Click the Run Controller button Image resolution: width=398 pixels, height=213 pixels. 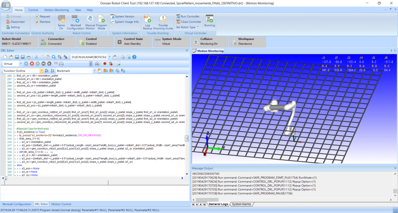pyautogui.click(x=188, y=16)
